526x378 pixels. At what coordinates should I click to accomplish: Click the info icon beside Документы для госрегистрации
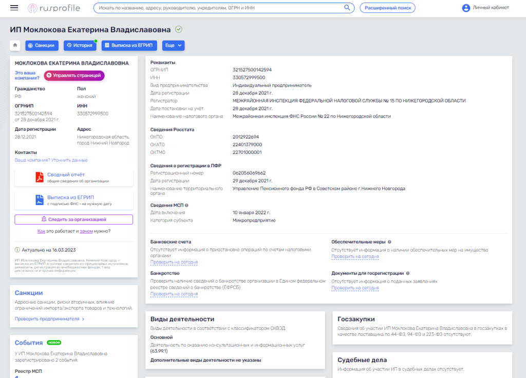(x=408, y=273)
